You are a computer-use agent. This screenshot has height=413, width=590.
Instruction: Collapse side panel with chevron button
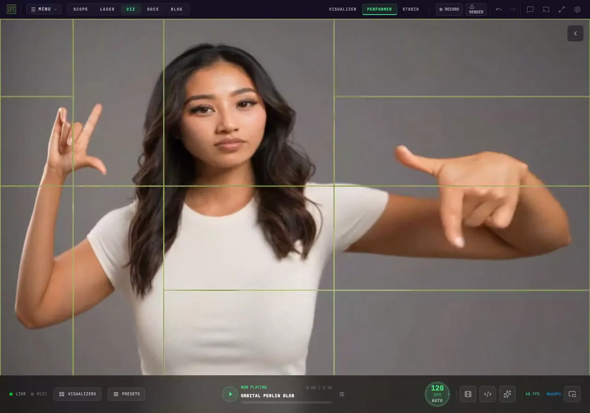(x=575, y=33)
